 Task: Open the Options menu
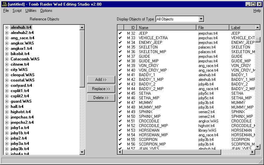click(46, 11)
